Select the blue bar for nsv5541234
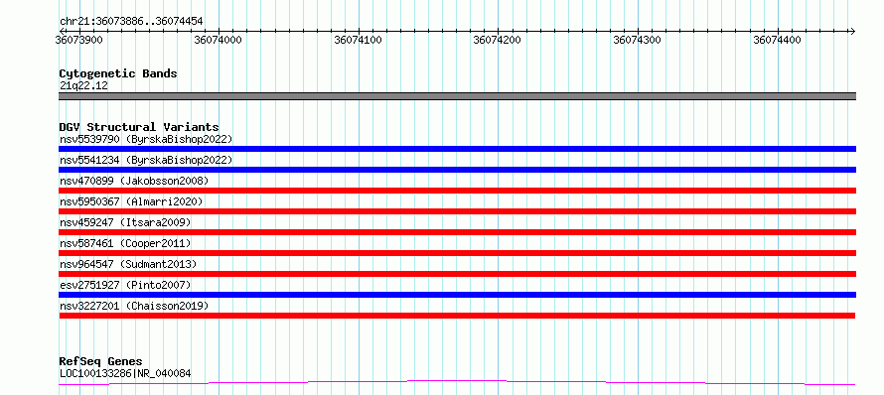The width and height of the screenshot is (884, 395). [457, 170]
